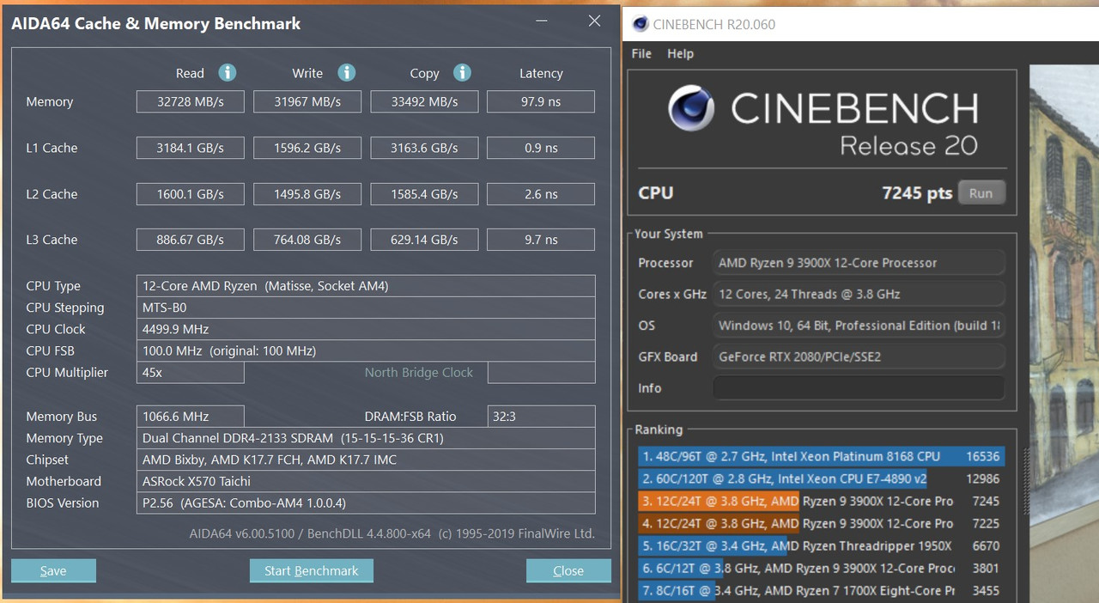Click L2 Cache Read value 1600.1 GB/s
The width and height of the screenshot is (1099, 603).
point(190,194)
